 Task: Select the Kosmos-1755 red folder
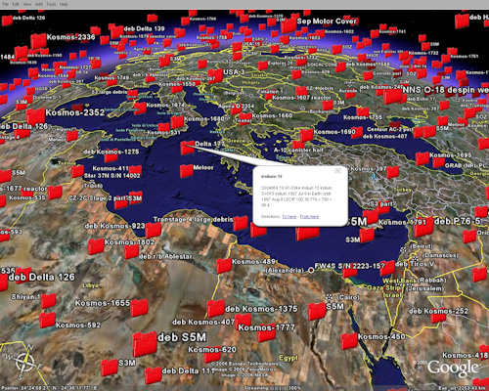(363, 112)
